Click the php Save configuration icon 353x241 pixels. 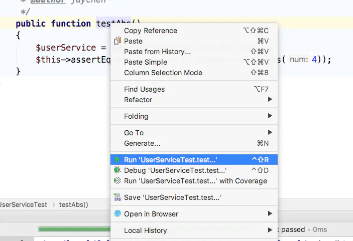click(117, 197)
